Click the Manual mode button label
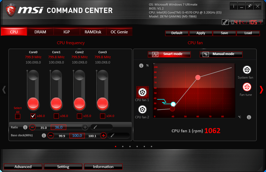Screen dimensions: 266x172 tap(223, 54)
